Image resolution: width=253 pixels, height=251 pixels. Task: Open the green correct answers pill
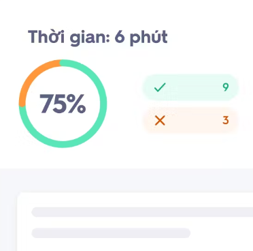coord(190,87)
